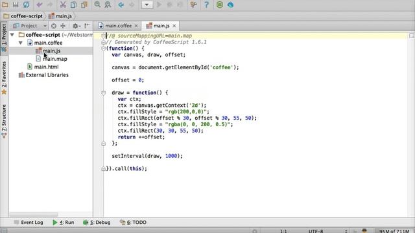Collapse the draw = function() fold marker
This screenshot has height=233, width=415.
point(104,93)
